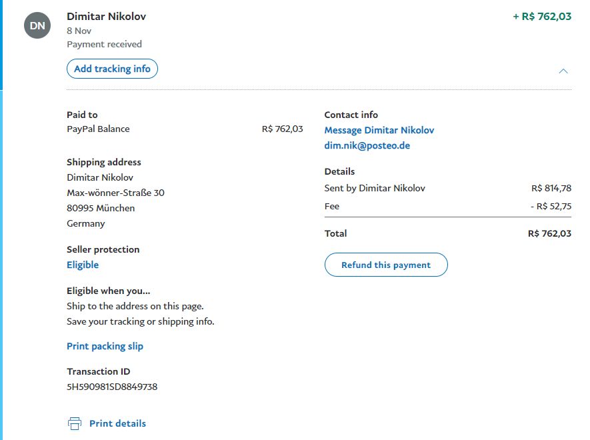Click the Payment received status text
The width and height of the screenshot is (590, 440).
pos(104,44)
